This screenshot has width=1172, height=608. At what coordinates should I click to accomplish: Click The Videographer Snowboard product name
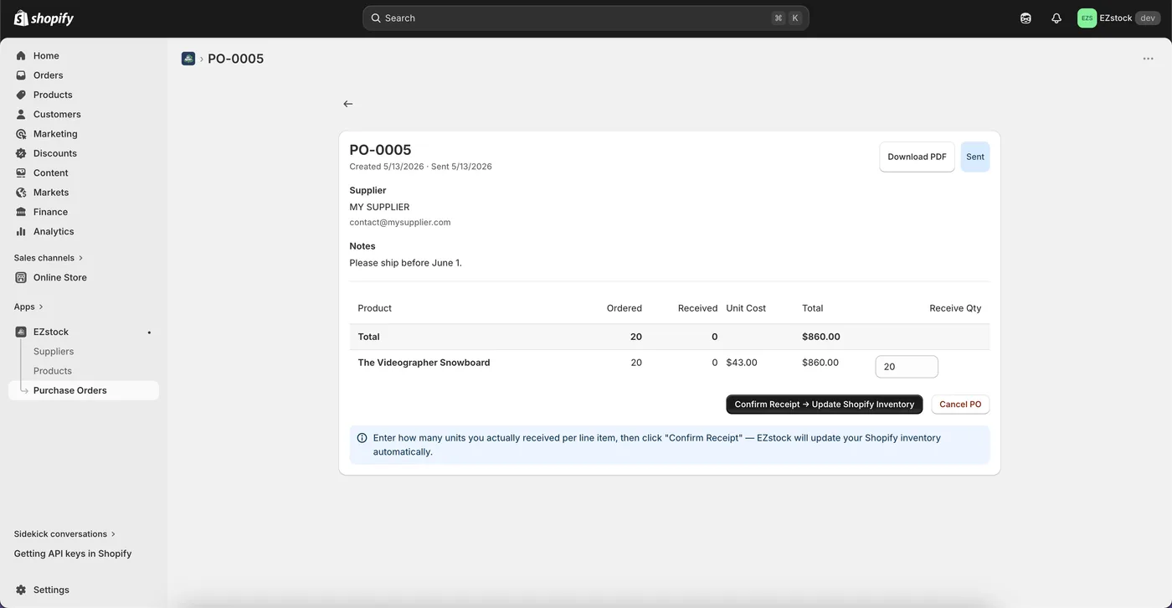click(424, 363)
